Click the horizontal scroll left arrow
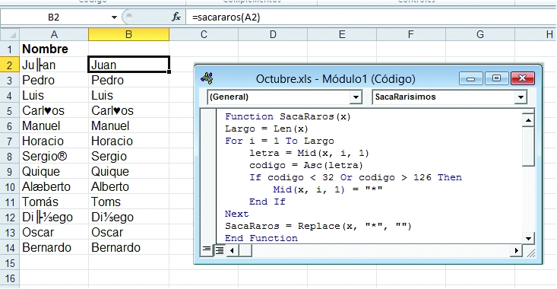 tap(232, 251)
